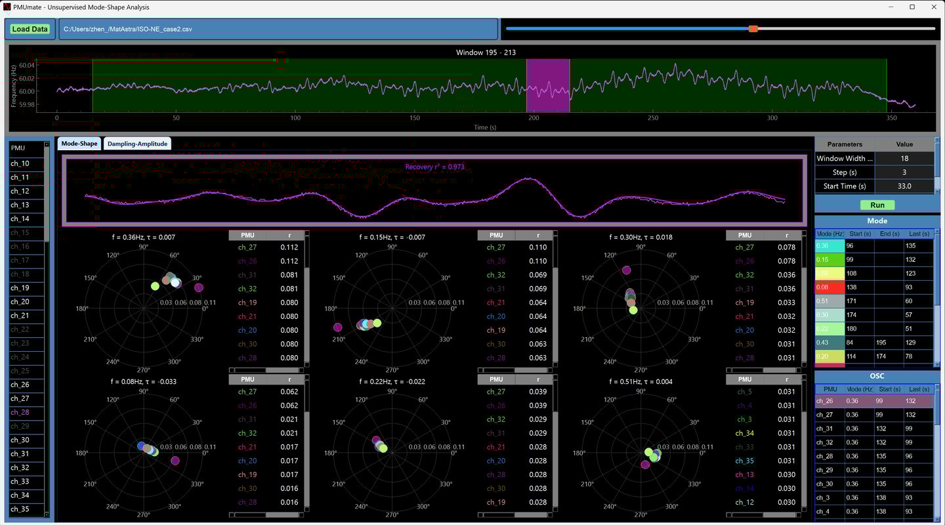The width and height of the screenshot is (945, 525).
Task: Select ch_33 in the left PMU list
Action: point(26,482)
